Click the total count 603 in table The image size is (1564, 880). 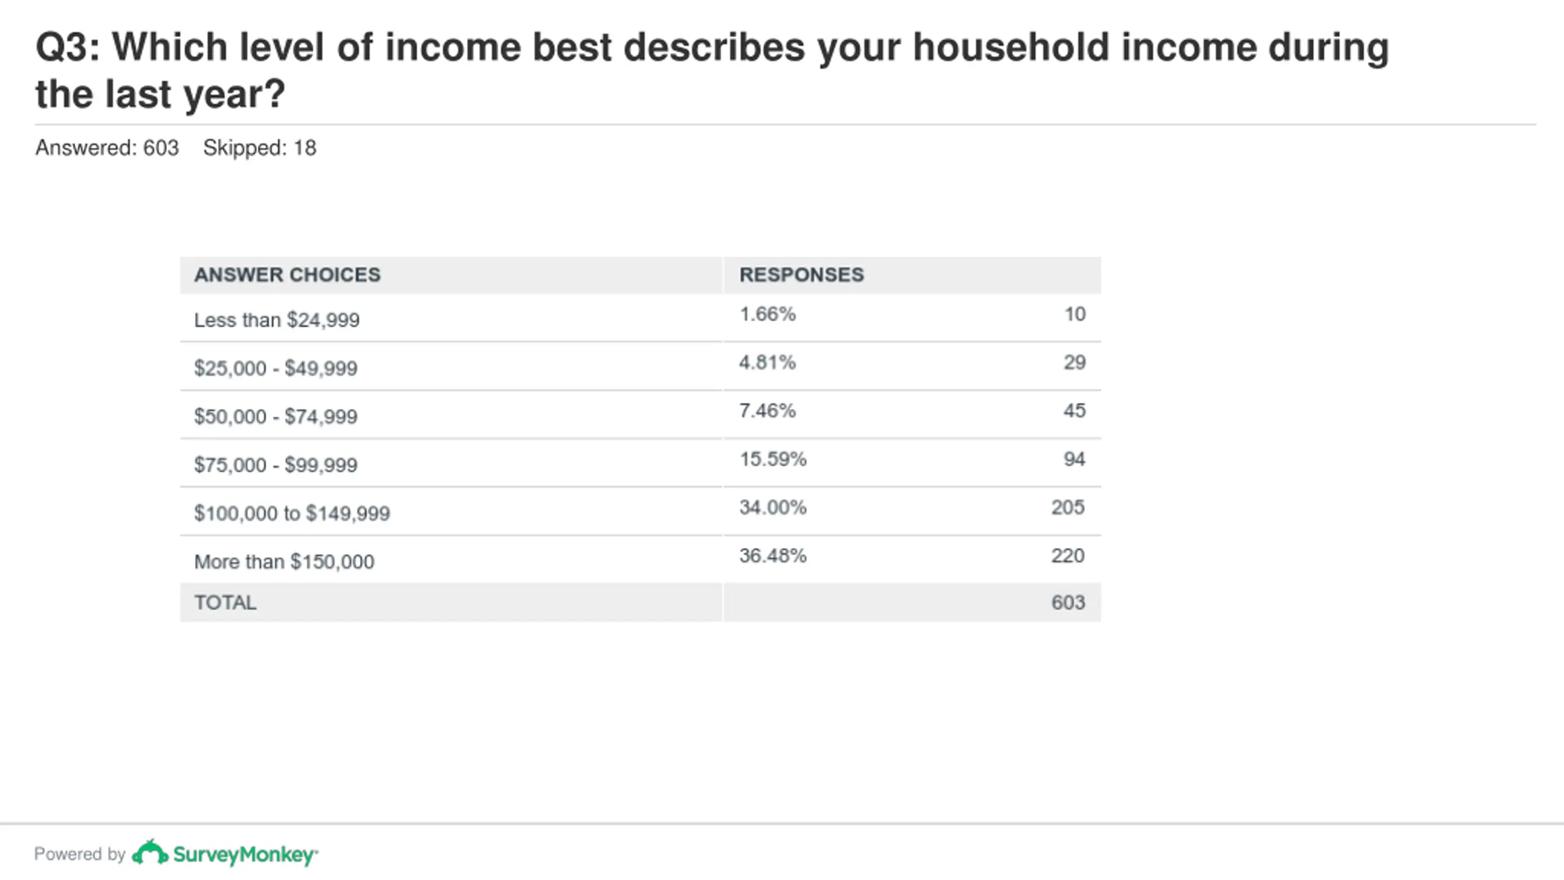1068,603
